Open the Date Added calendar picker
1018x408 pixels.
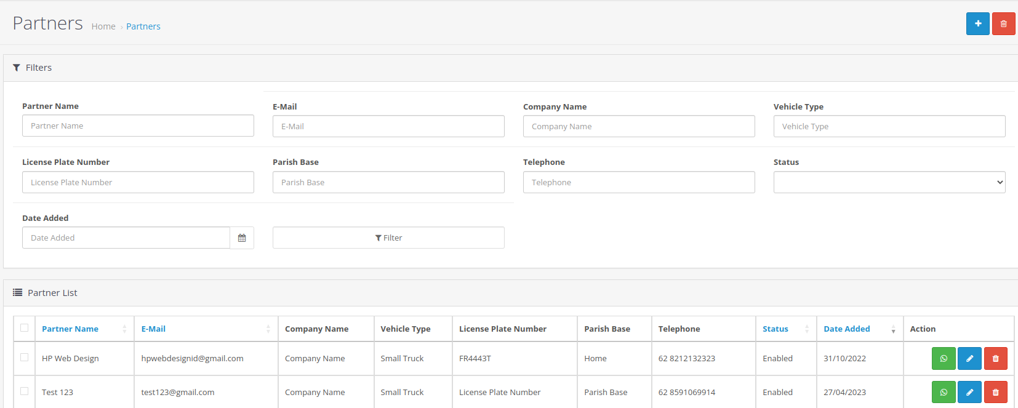coord(242,238)
